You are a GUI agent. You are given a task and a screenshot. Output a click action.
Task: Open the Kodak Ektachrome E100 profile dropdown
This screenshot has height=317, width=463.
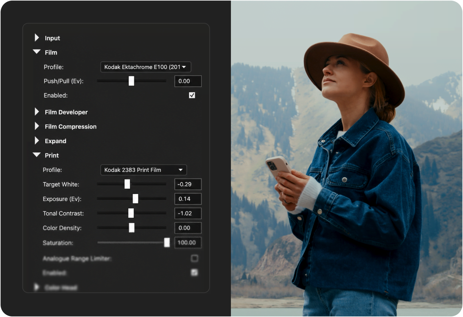coord(146,67)
